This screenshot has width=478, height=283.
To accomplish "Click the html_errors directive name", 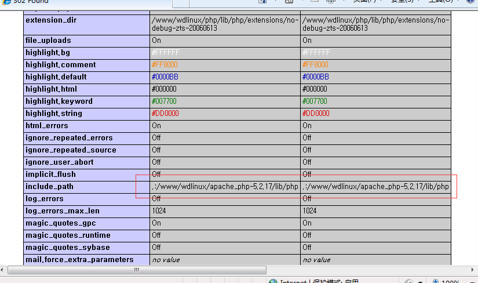I will [47, 126].
